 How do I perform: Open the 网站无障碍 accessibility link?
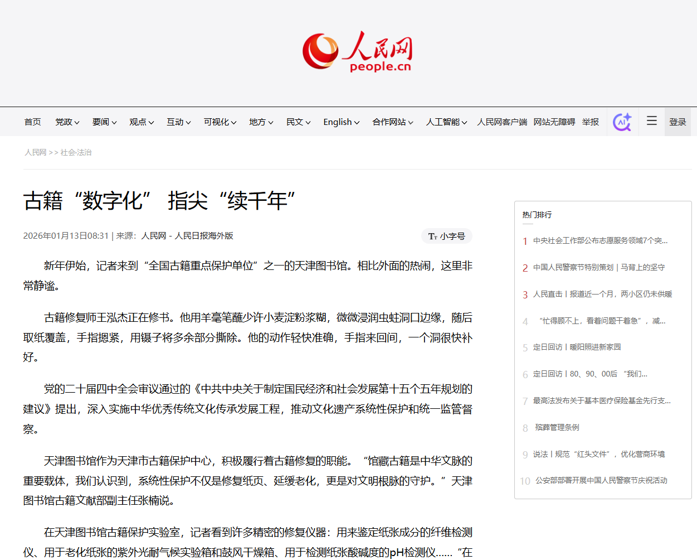554,122
